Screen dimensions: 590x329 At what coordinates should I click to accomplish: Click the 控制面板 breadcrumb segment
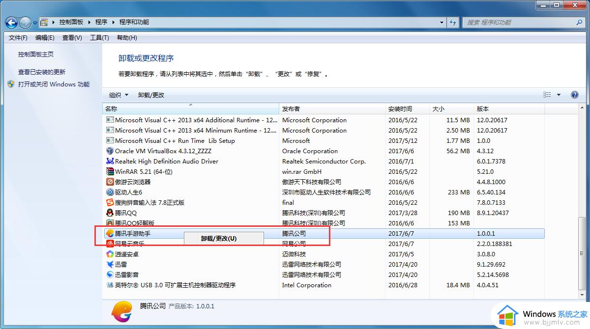click(71, 22)
